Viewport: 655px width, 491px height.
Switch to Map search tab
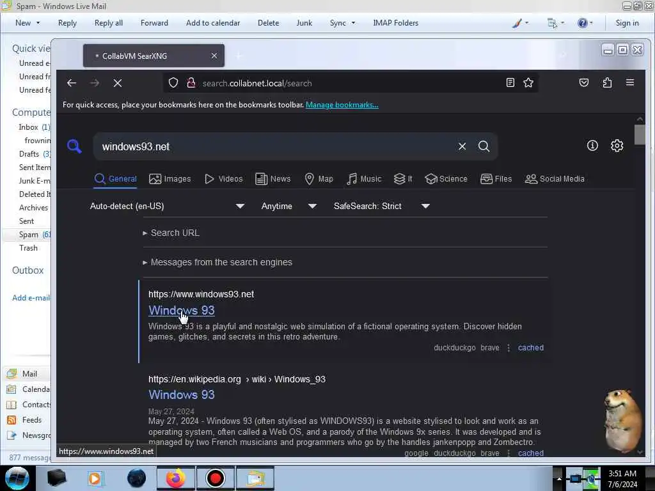(319, 179)
